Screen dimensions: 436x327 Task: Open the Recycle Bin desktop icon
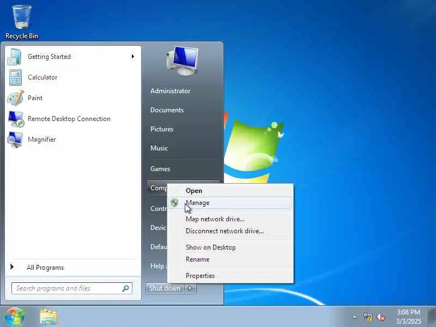pos(22,22)
